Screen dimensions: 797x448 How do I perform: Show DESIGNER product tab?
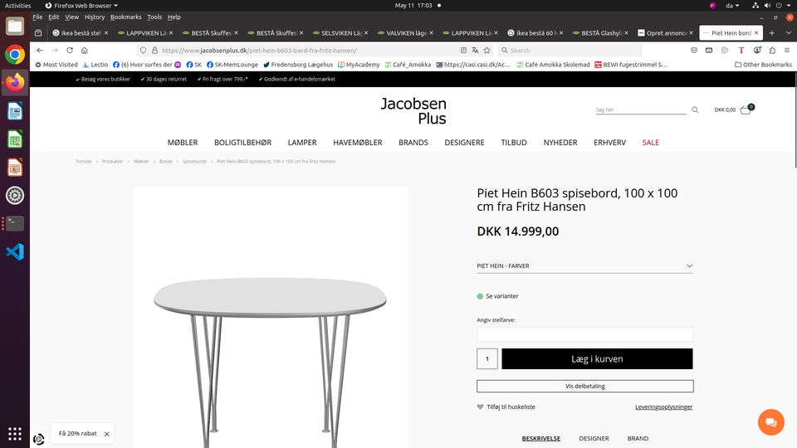point(594,438)
